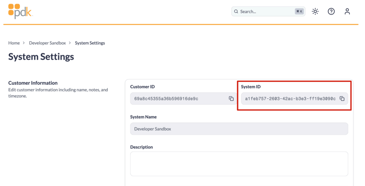Click chevron after Developer Sandbox breadcrumb
Image resolution: width=365 pixels, height=186 pixels.
[70, 43]
